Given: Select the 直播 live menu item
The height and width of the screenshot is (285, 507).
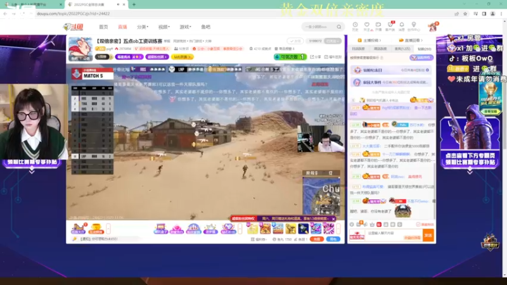Looking at the screenshot, I should 122,27.
